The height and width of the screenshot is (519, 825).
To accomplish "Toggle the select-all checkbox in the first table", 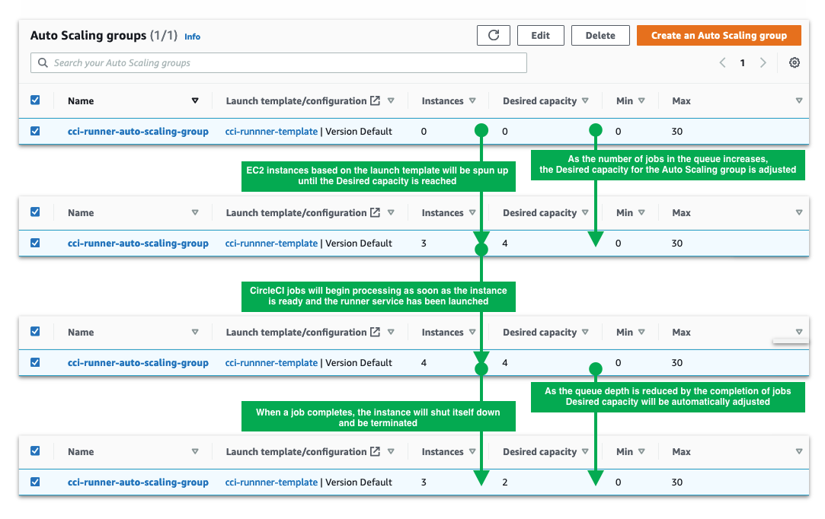I will pos(35,100).
